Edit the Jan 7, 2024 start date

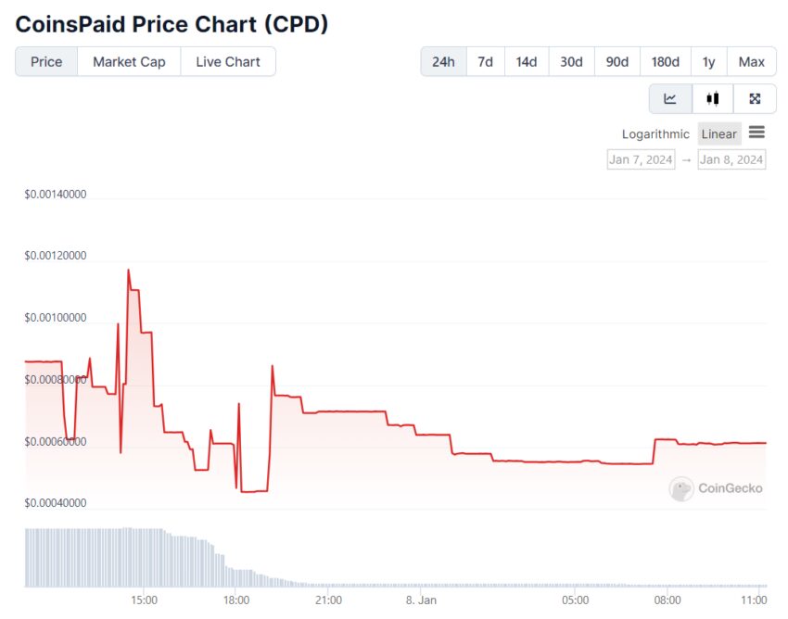(641, 159)
